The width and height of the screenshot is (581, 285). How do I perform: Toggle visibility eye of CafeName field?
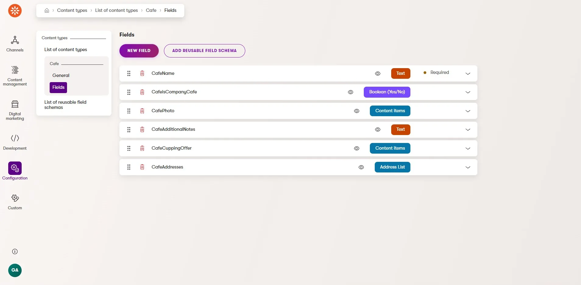pos(378,73)
